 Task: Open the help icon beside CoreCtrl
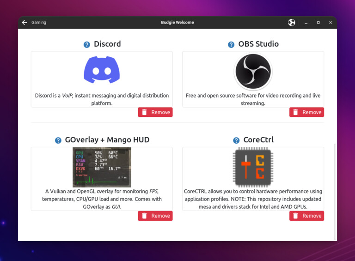[x=236, y=140]
